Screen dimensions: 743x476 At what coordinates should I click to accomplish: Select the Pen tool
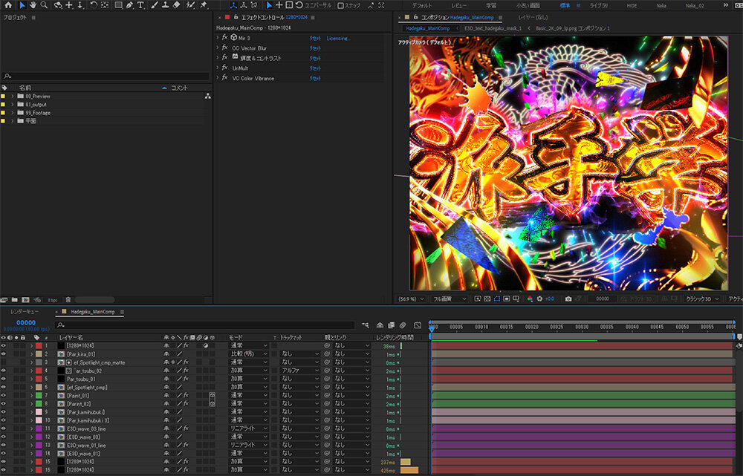130,5
